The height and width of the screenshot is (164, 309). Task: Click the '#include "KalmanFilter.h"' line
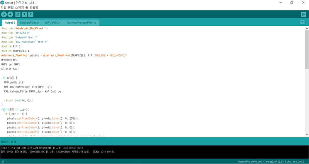click(x=19, y=37)
